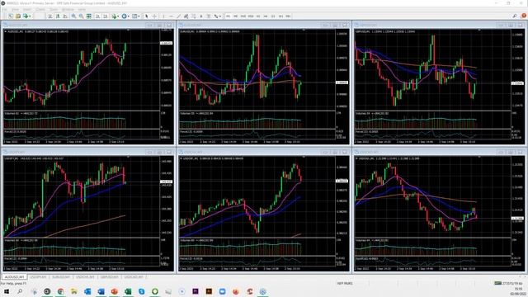The height and width of the screenshot is (297, 528).
Task: Select the crosshair tool
Action: point(154,16)
